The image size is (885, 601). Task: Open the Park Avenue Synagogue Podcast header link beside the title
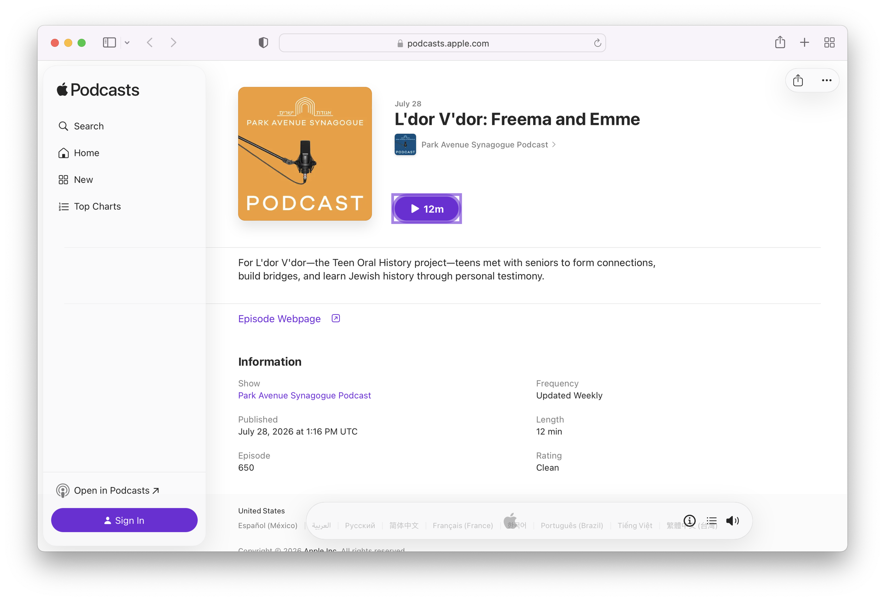coord(488,145)
